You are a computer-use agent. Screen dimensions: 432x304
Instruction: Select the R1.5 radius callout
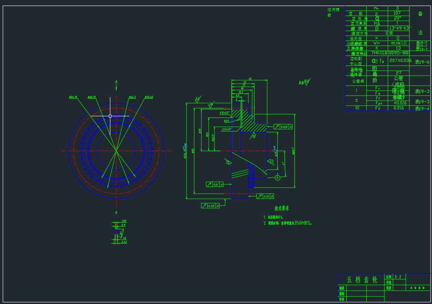(227, 121)
